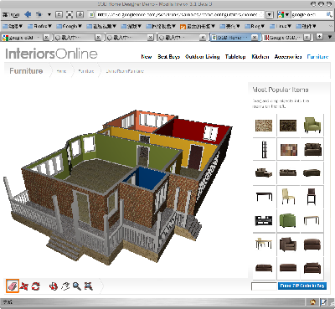Select the dark brown patterned rug thumbnail
Viewport: 335px width, 309px height.
(x=288, y=126)
